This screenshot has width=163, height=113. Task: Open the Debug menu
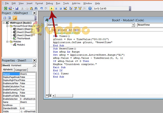(x=49, y=3)
